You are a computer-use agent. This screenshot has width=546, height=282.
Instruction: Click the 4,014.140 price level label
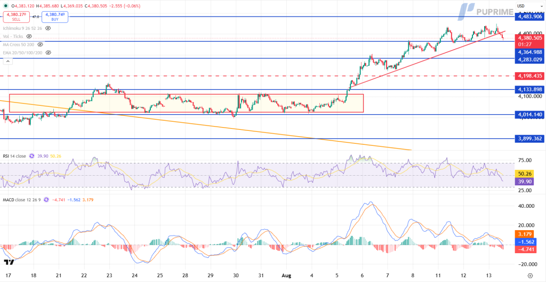coord(529,114)
